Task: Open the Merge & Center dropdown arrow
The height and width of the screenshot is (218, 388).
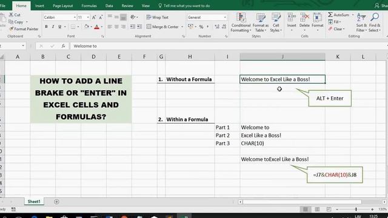Action: [x=182, y=27]
